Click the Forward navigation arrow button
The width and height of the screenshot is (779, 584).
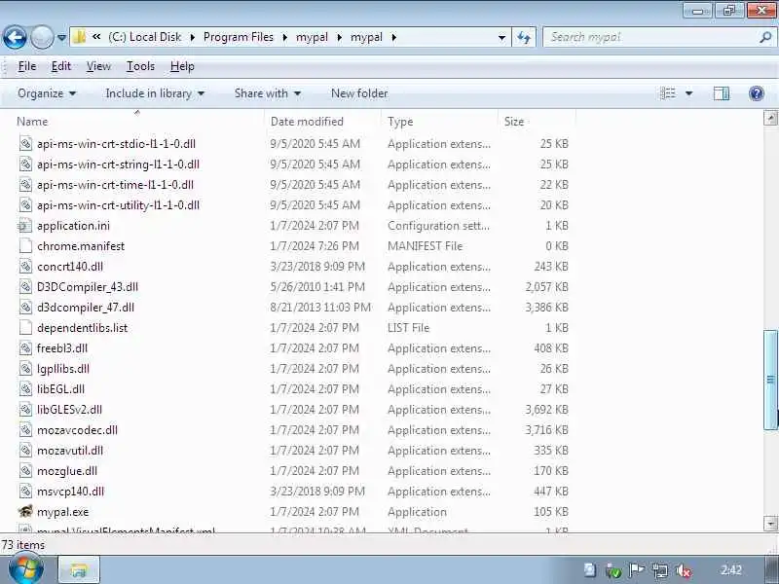(42, 37)
